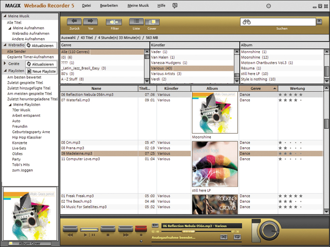Image resolution: width=330 pixels, height=247 pixels.
Task: Click the help speech bubble icon in menu bar
Action: pyautogui.click(x=175, y=6)
